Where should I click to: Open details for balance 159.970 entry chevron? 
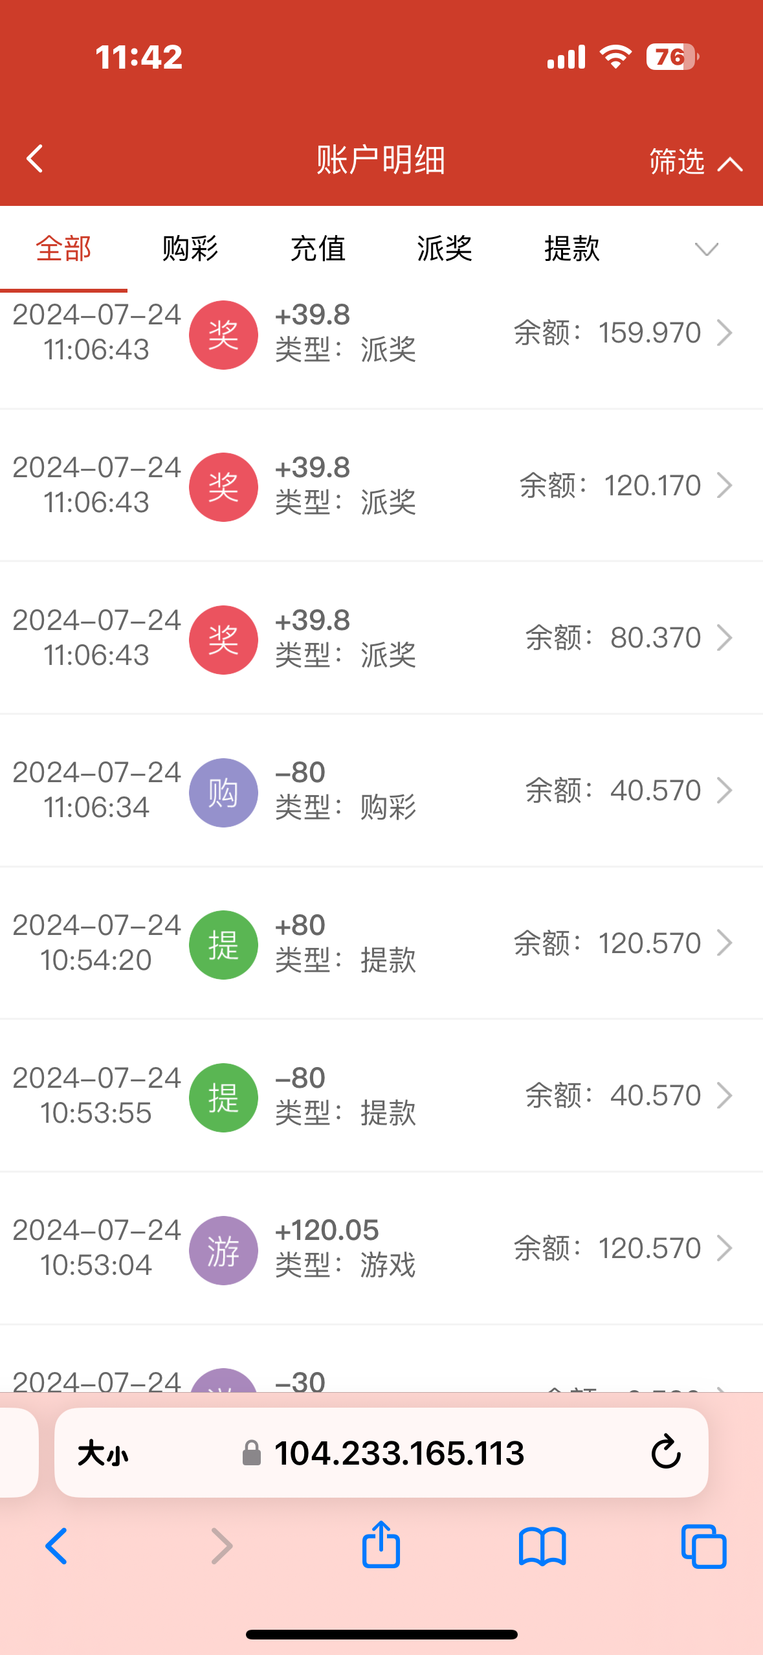(725, 333)
